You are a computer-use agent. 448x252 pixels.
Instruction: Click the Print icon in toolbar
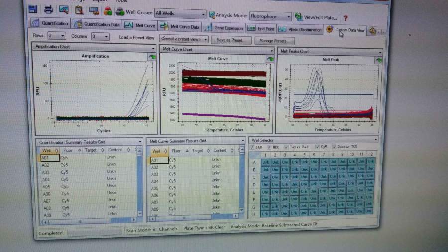(48, 9)
